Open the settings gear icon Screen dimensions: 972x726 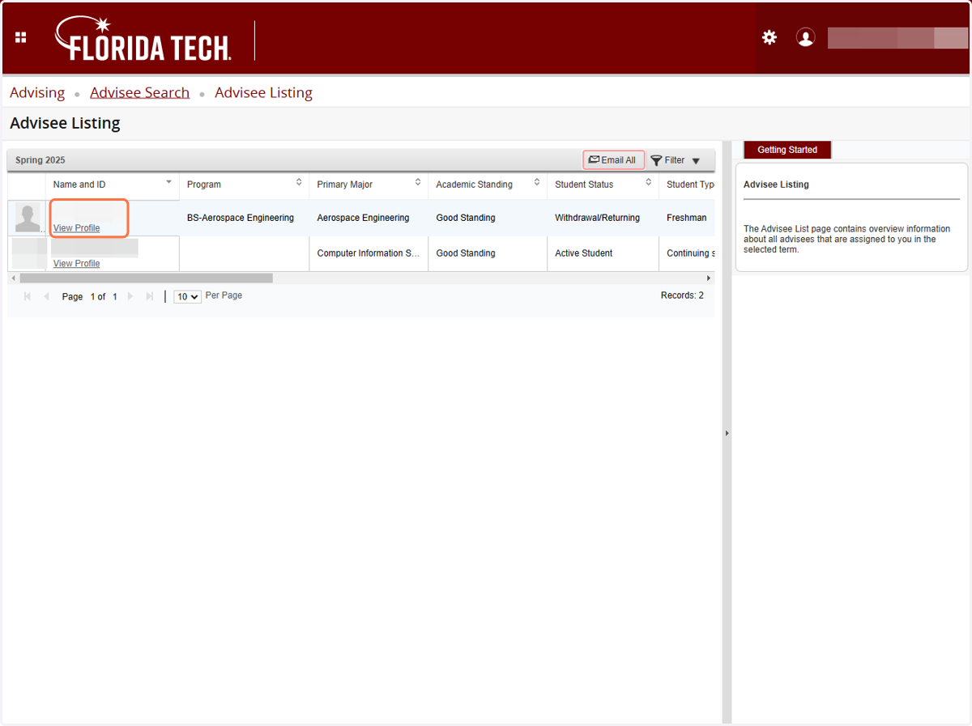(769, 37)
